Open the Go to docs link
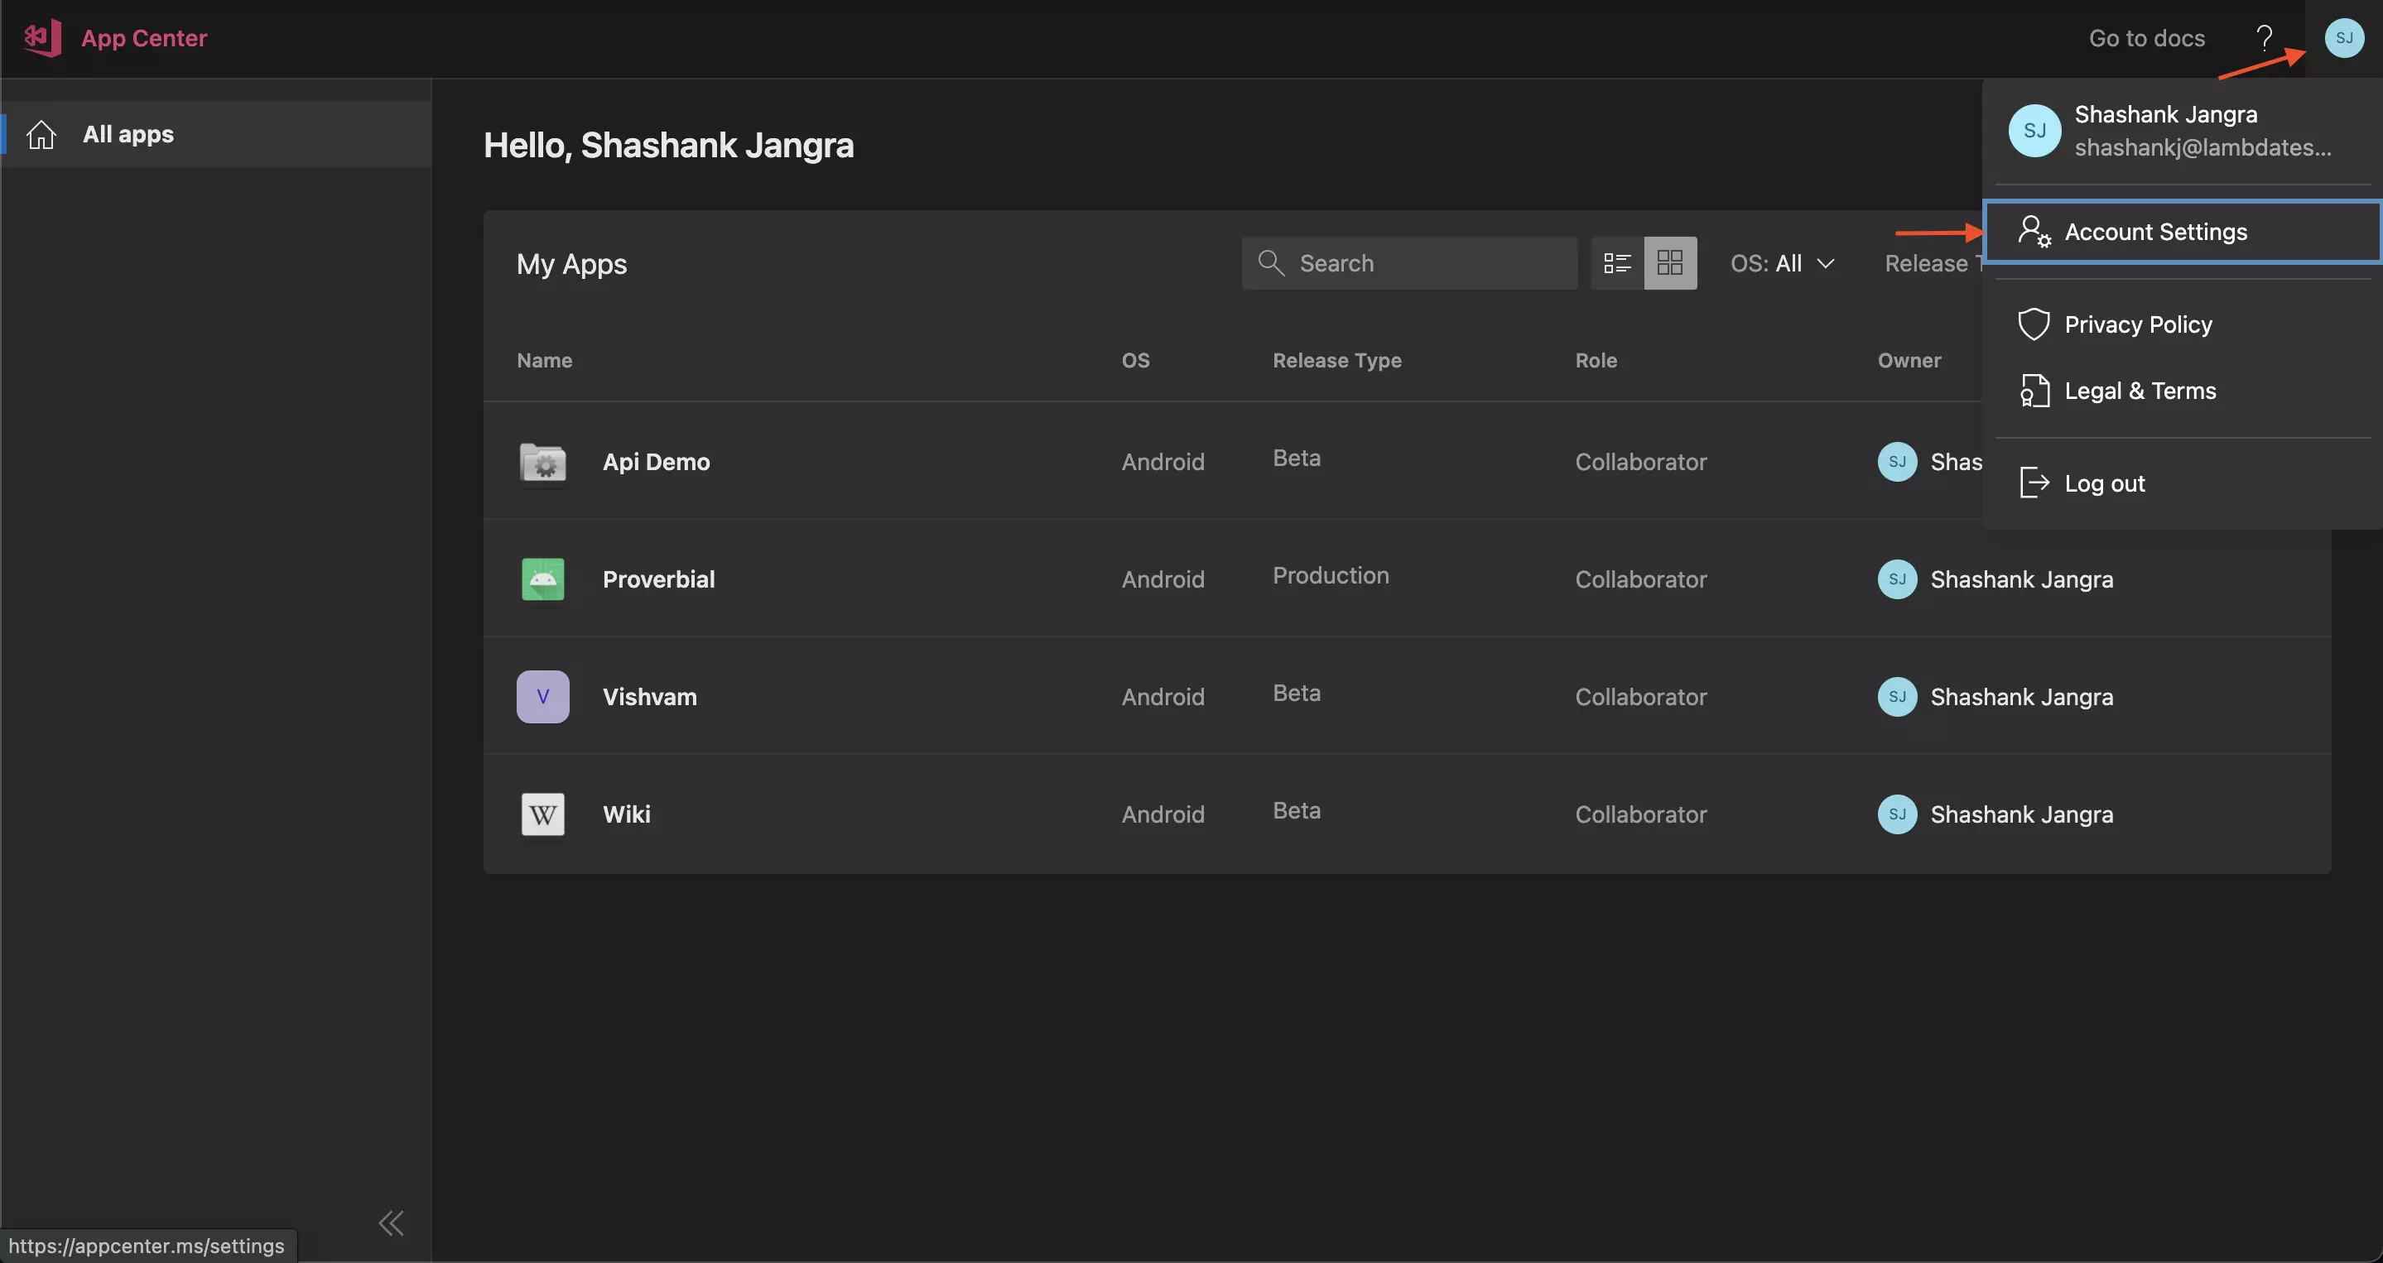2383x1263 pixels. tap(2146, 38)
